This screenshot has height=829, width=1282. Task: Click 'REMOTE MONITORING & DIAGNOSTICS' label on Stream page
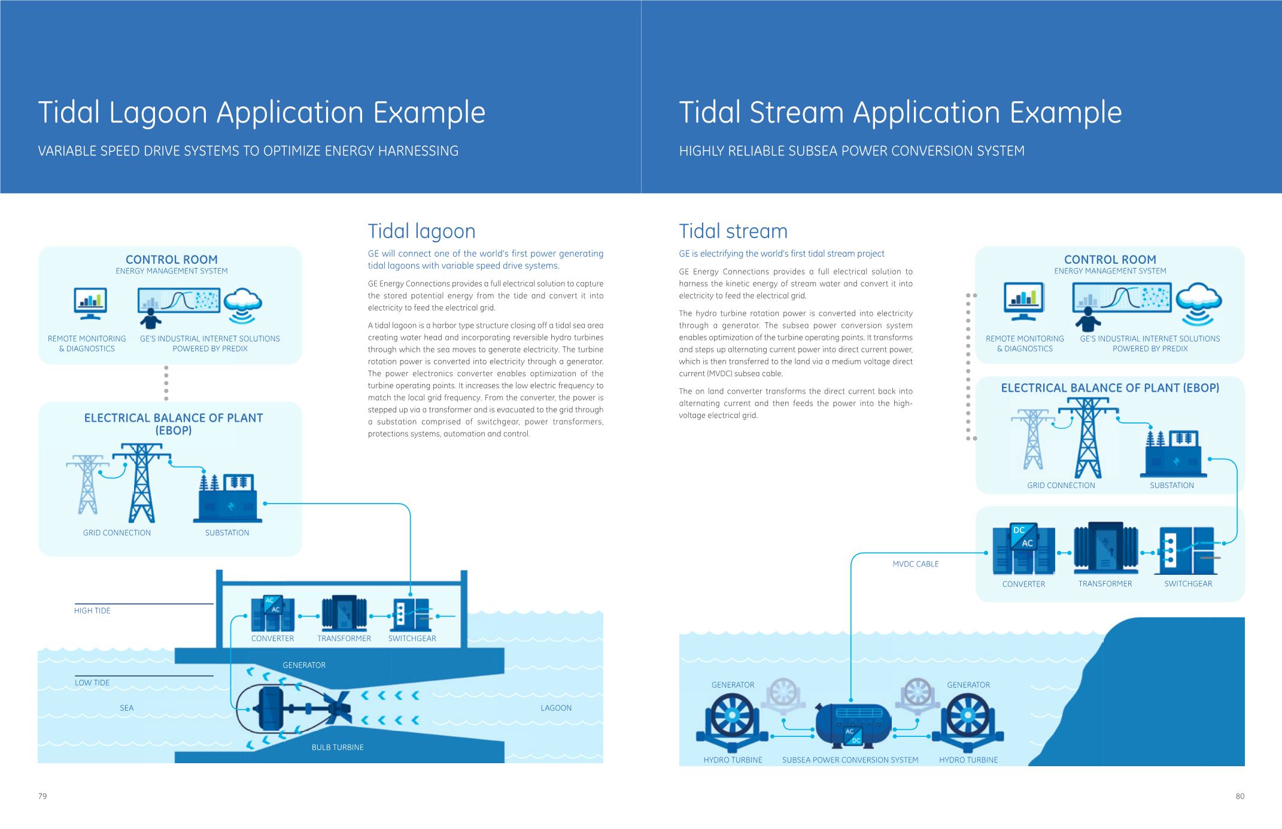pyautogui.click(x=1025, y=343)
